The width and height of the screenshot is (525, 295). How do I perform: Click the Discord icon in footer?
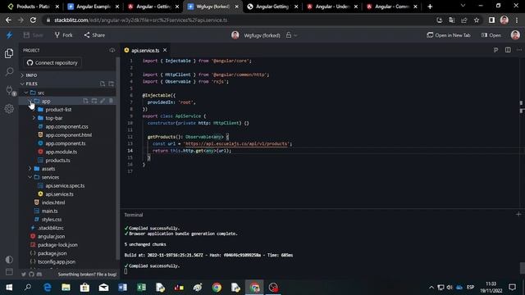click(x=39, y=275)
